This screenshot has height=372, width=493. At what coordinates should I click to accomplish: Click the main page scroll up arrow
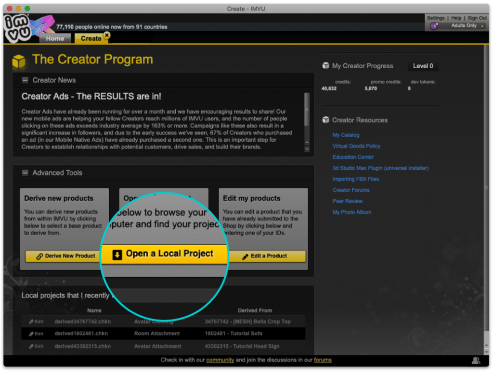point(486,346)
